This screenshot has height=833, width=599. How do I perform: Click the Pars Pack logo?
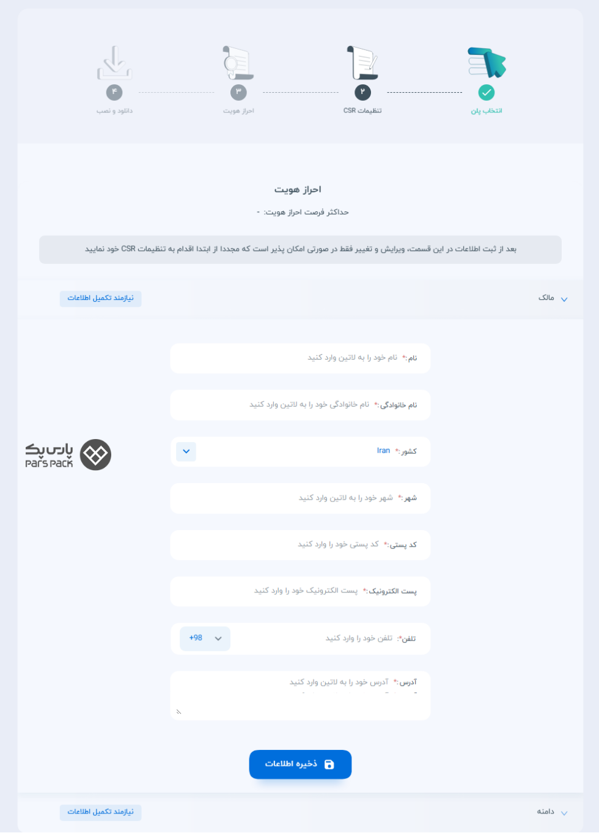click(x=68, y=455)
